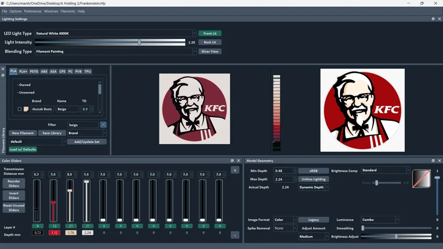This screenshot has width=443, height=249.
Task: Open the Windows menu
Action: pyautogui.click(x=51, y=12)
